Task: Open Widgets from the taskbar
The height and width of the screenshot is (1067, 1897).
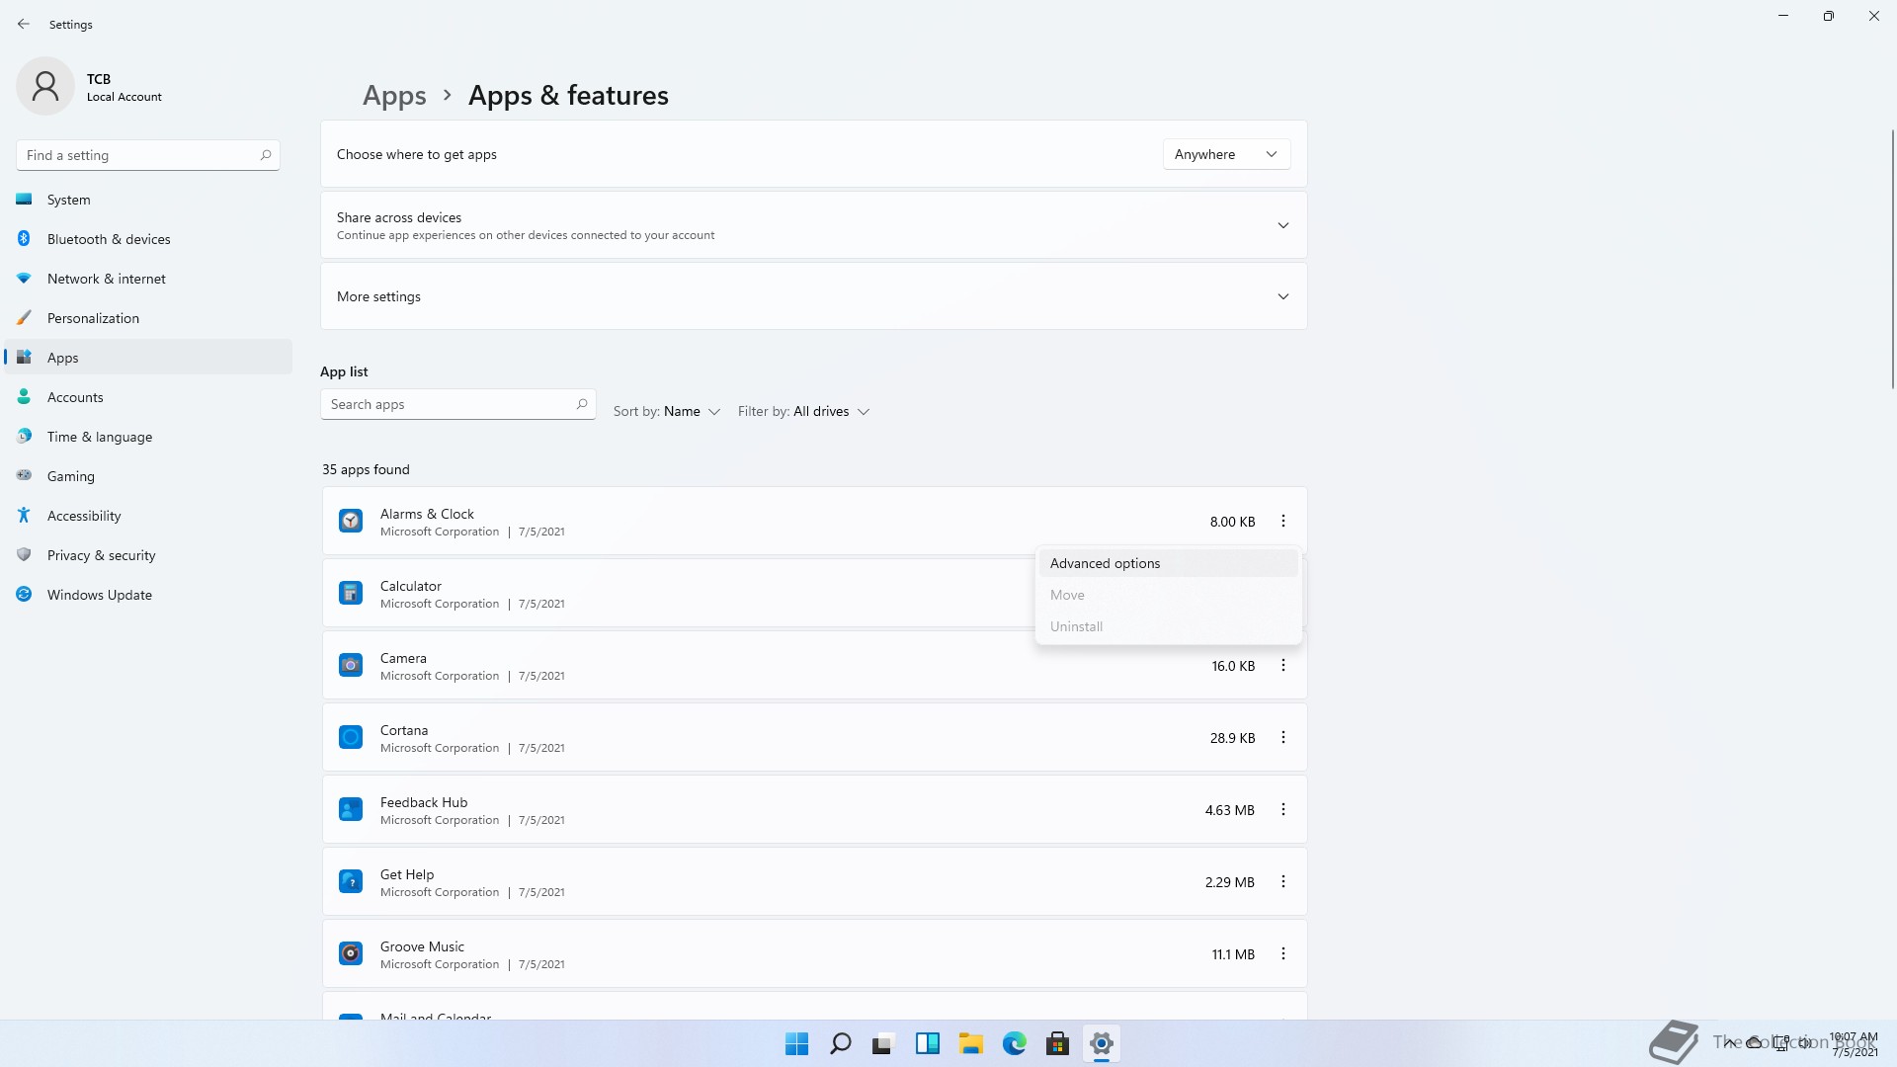Action: pos(928,1043)
